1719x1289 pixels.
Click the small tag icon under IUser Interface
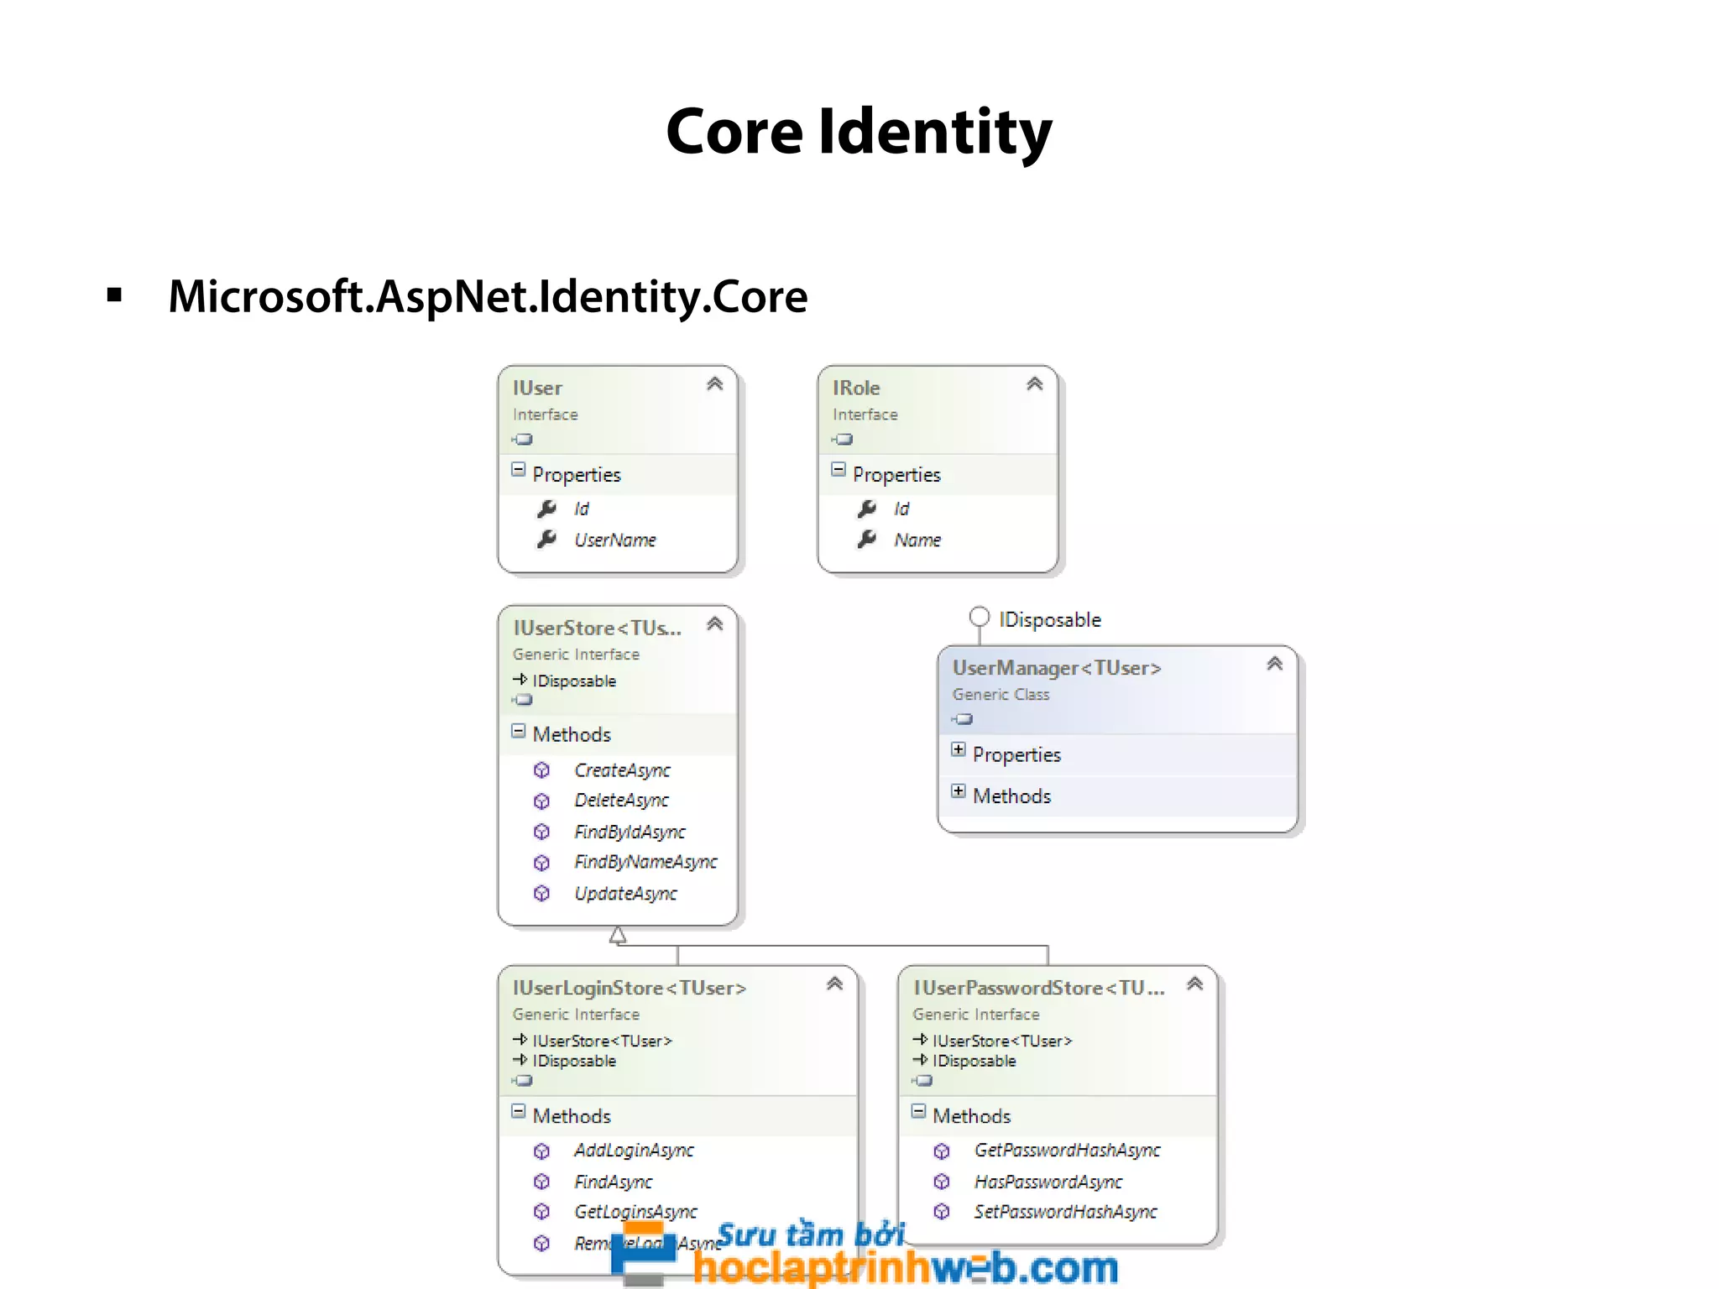click(x=522, y=439)
